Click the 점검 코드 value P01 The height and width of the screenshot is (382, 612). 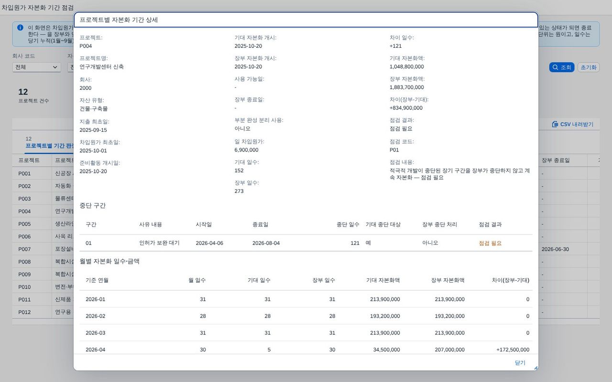(394, 150)
